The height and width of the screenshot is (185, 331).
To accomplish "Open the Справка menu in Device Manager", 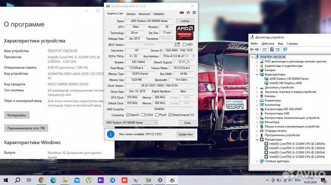I will click(x=292, y=44).
